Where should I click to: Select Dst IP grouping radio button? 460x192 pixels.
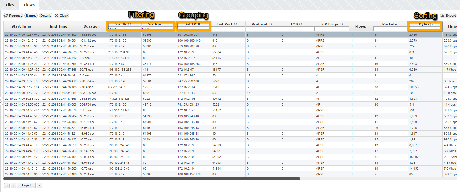(x=199, y=24)
